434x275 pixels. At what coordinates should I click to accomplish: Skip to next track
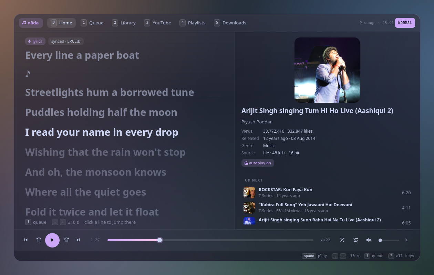pyautogui.click(x=78, y=240)
